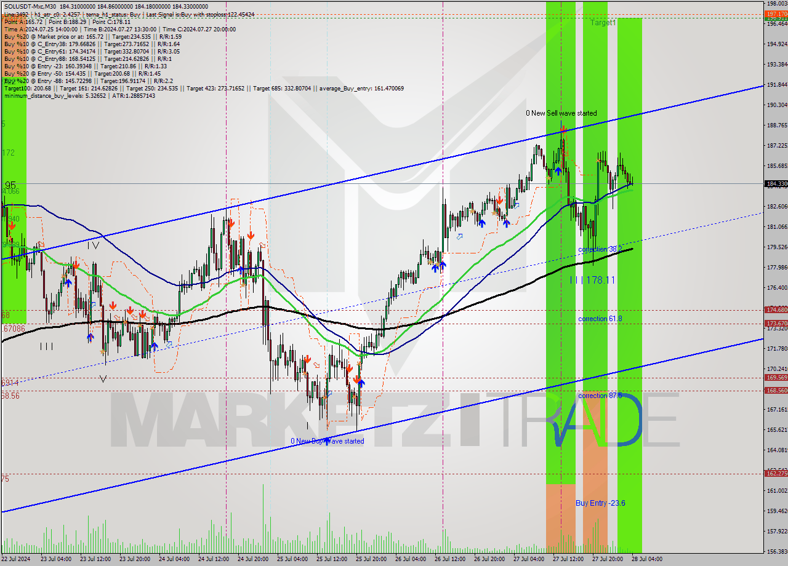This screenshot has width=788, height=566.
Task: Click the red sell arrow under 'New Sell wave started'
Action: (563, 129)
